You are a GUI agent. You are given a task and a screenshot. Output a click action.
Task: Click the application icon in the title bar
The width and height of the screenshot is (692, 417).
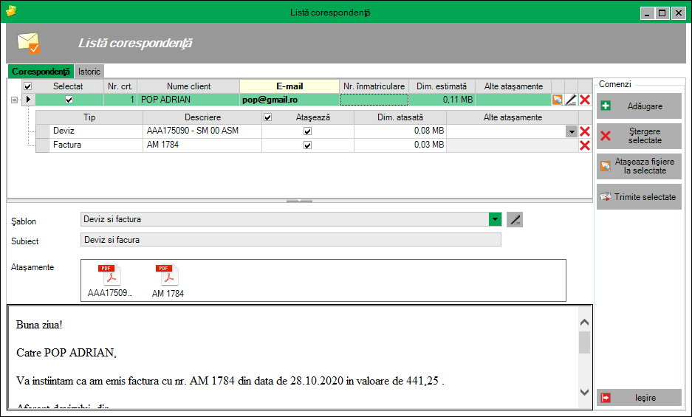(11, 10)
